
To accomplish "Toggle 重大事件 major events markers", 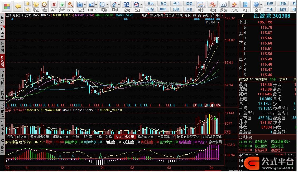I will click(157, 15).
